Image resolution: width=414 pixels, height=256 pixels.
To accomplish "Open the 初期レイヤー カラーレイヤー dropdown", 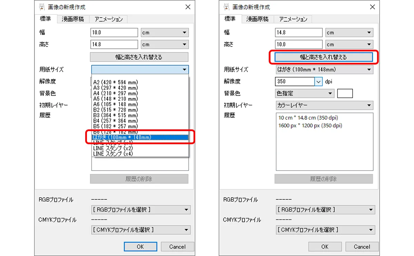I will pos(324,105).
